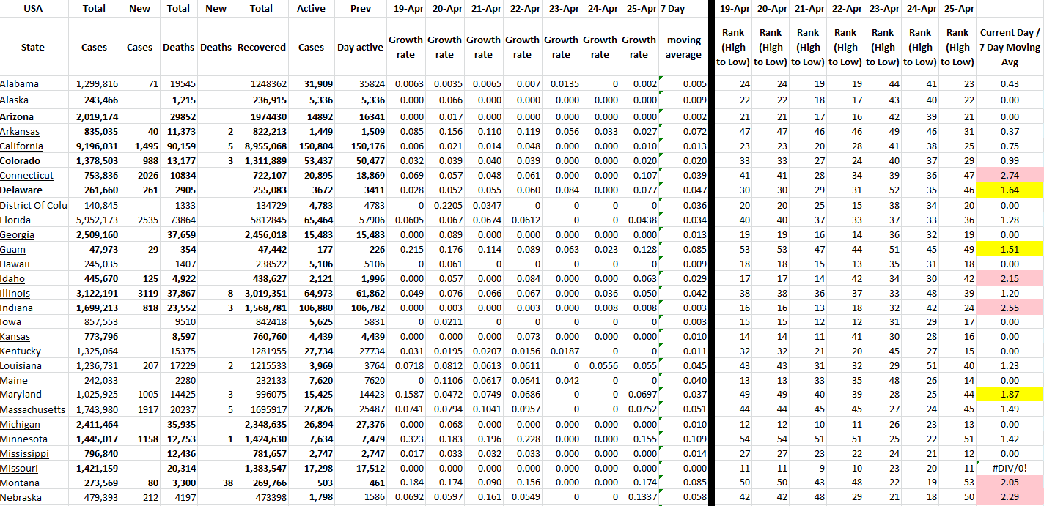Open the Georgia state link
The width and height of the screenshot is (1044, 506).
click(17, 235)
